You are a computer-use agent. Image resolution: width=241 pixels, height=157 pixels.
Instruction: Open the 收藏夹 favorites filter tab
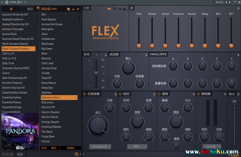(71, 148)
